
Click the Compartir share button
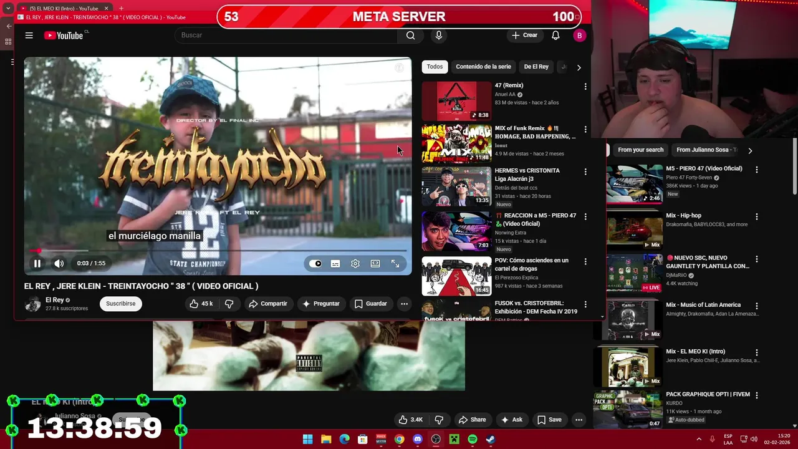coord(268,304)
